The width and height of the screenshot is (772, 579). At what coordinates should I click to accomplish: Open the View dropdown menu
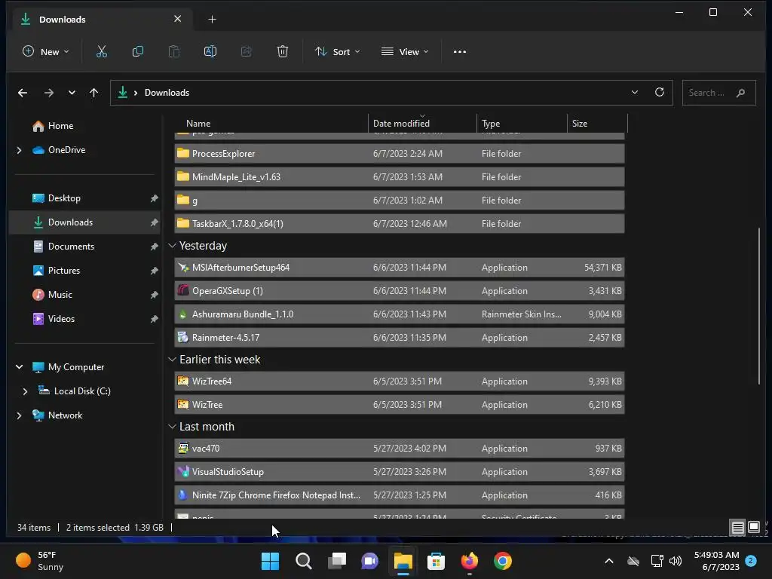coord(405,52)
